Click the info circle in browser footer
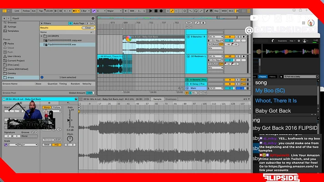The image size is (324, 182). pos(42,77)
